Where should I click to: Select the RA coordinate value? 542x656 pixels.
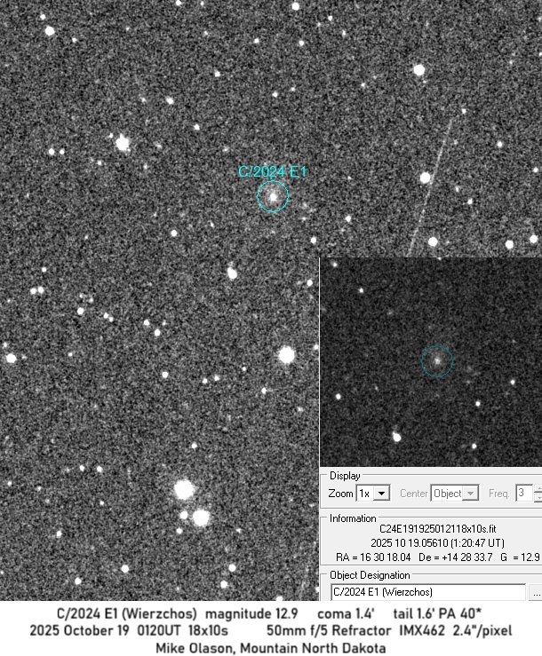(369, 556)
